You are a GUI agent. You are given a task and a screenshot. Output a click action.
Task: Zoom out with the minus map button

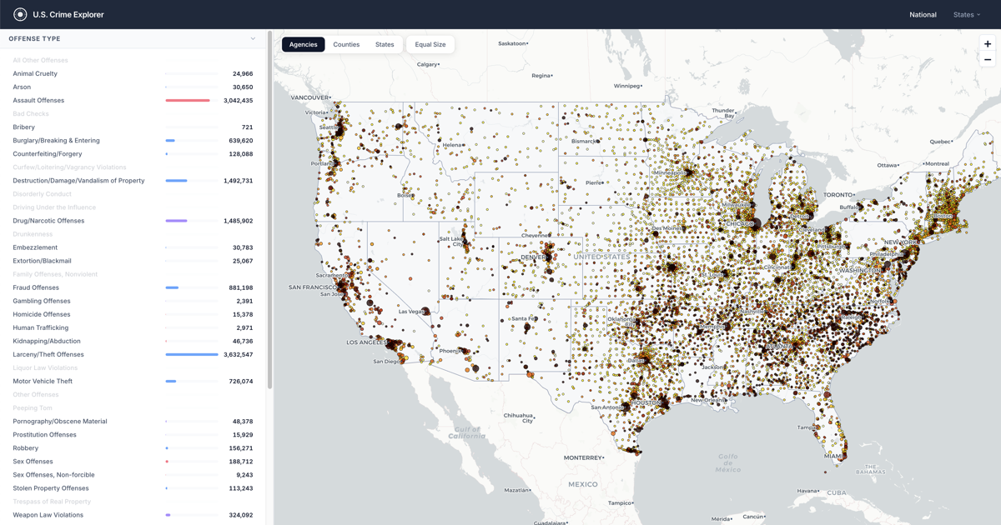pyautogui.click(x=988, y=59)
